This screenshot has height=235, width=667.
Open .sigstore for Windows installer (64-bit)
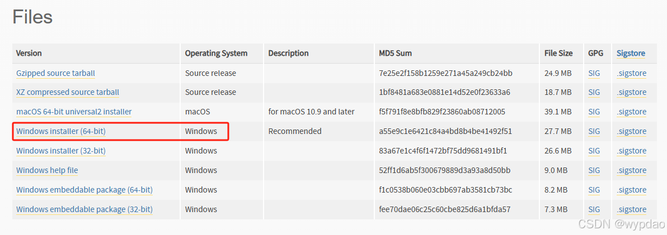(x=632, y=131)
